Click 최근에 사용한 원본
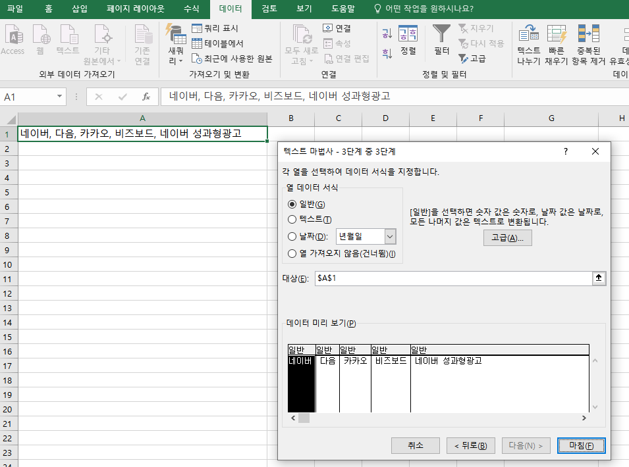This screenshot has height=467, width=629. [x=232, y=59]
